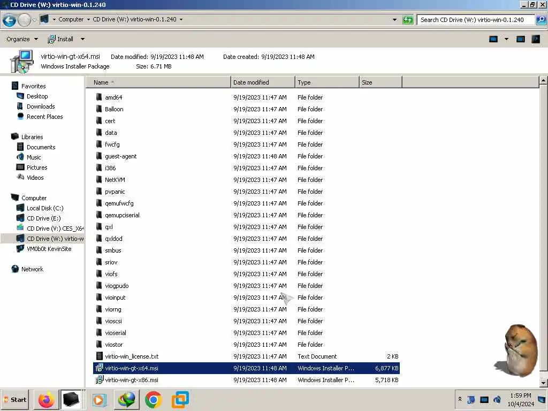The width and height of the screenshot is (548, 411).
Task: Select Downloads in Favorites
Action: (41, 106)
